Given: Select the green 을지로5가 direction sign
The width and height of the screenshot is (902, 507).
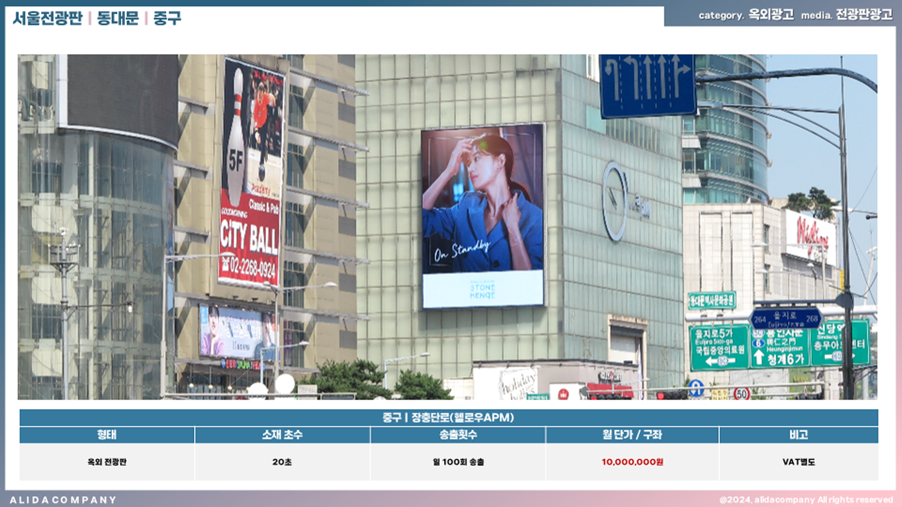Looking at the screenshot, I should click(719, 347).
